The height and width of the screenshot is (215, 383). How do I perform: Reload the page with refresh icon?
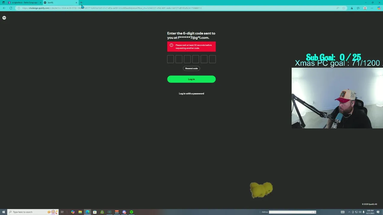point(11,8)
